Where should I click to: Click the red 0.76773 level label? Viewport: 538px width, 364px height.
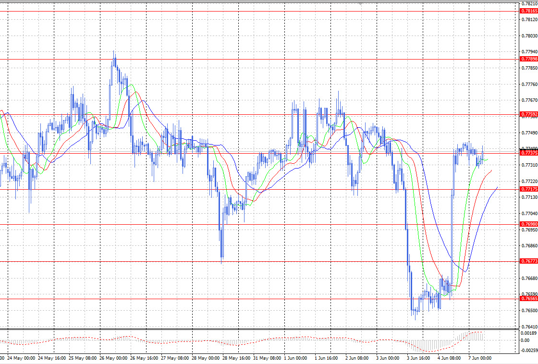pyautogui.click(x=529, y=261)
